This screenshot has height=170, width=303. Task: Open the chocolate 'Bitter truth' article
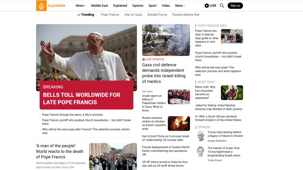tap(205, 93)
